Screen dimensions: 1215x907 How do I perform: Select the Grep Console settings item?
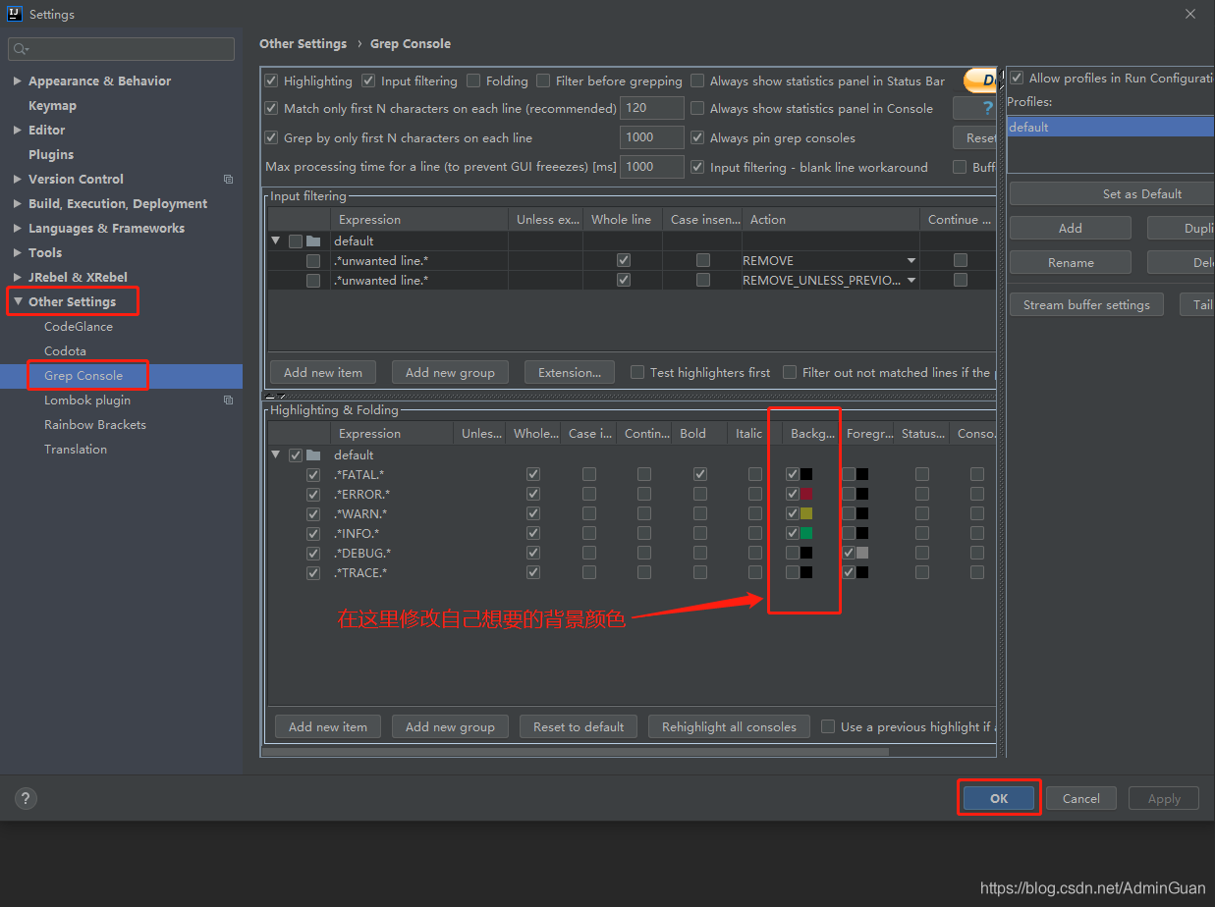(83, 376)
